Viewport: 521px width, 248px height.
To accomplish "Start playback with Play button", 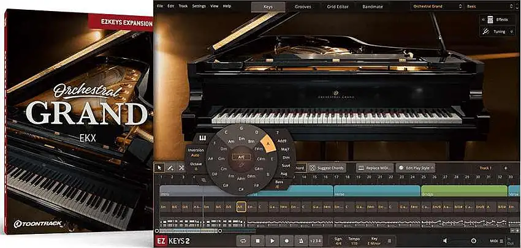I will click(273, 241).
